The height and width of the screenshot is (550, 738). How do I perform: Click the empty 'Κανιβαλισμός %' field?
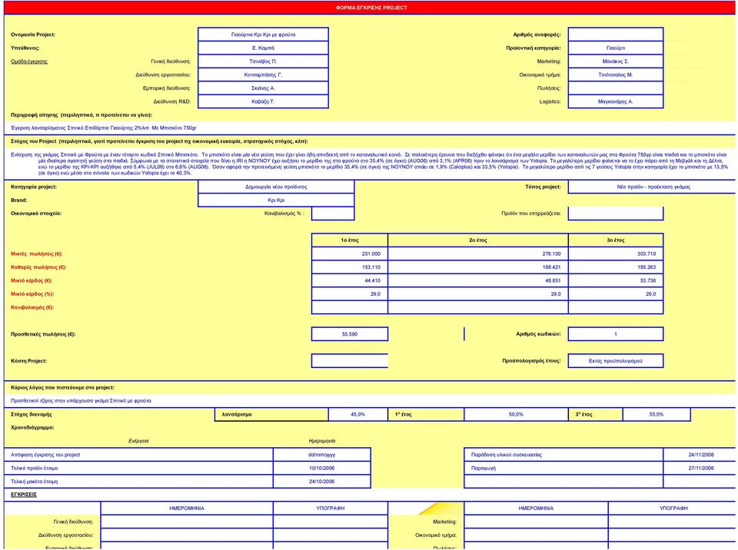tap(333, 213)
